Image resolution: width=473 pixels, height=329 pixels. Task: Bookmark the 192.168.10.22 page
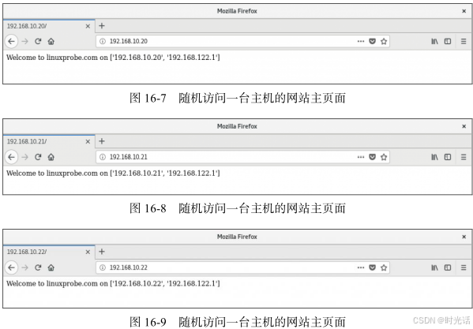(x=384, y=267)
